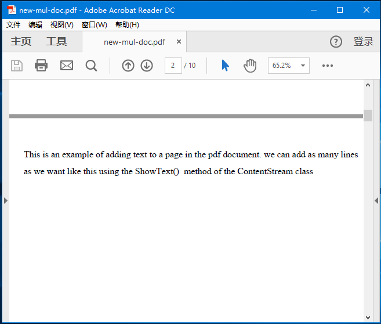Viewport: 381px width, 324px height.
Task: Click the vertical scrollbar thumb
Action: pos(368,116)
